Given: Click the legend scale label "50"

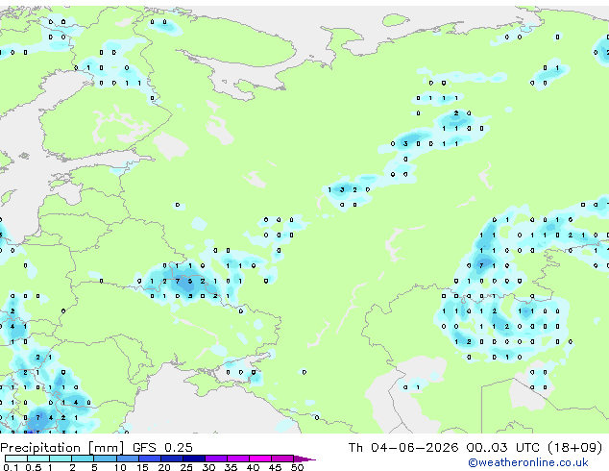Looking at the screenshot, I should (298, 467).
